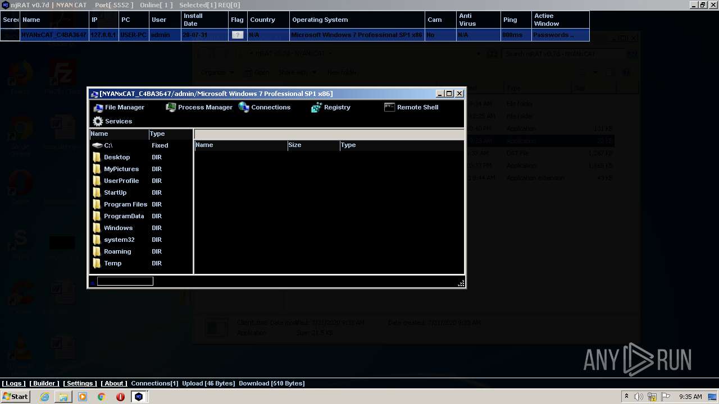The width and height of the screenshot is (719, 404).
Task: Click the User column header
Action: (165, 20)
